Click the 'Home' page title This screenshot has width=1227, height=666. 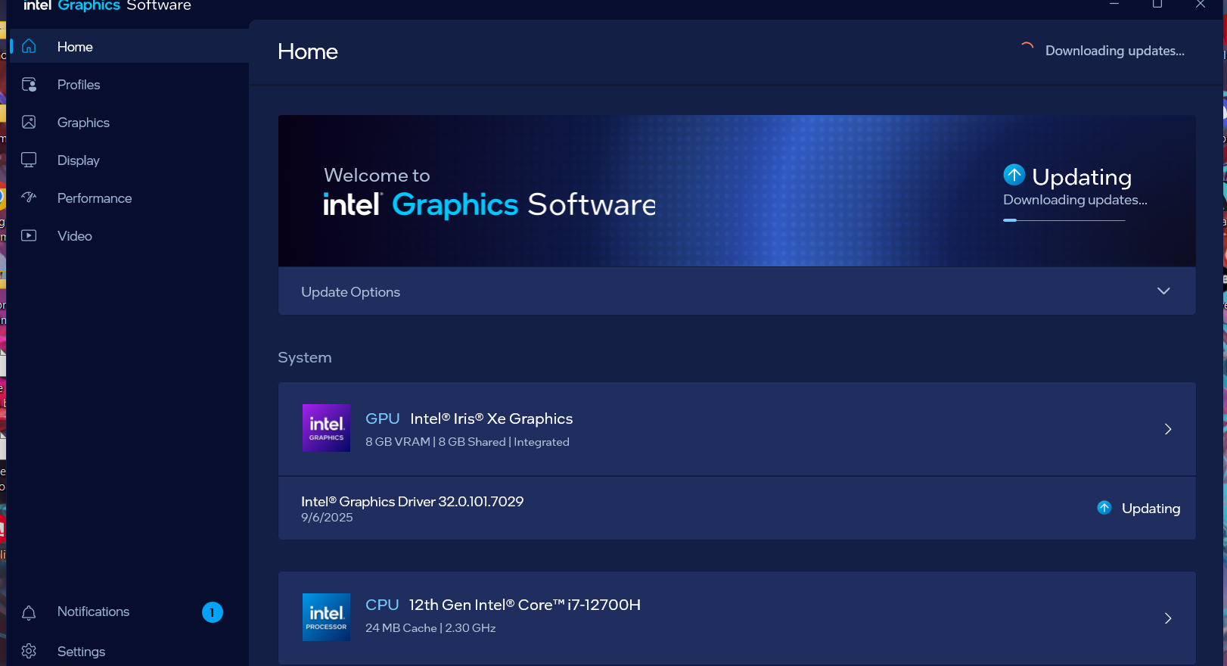point(308,51)
